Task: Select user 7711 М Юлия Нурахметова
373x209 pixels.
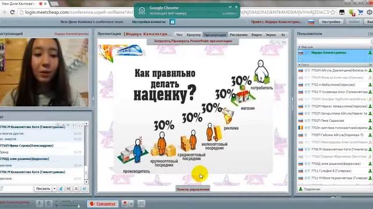Action: coord(335,178)
